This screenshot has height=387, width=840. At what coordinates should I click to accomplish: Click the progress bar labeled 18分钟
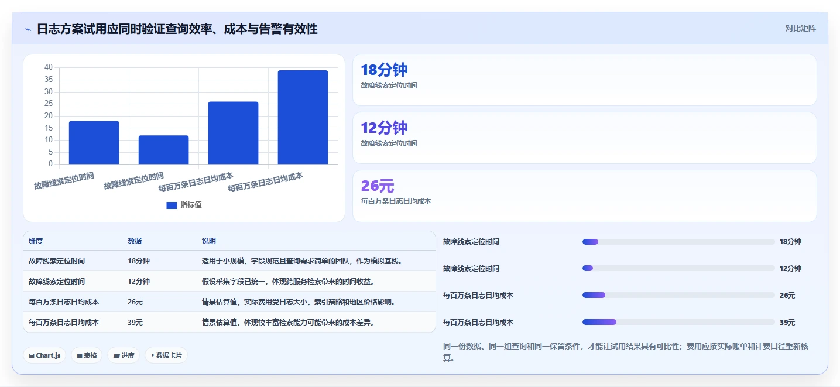tap(678, 242)
